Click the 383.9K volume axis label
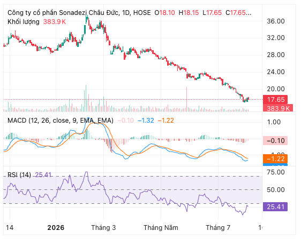 click(x=278, y=108)
